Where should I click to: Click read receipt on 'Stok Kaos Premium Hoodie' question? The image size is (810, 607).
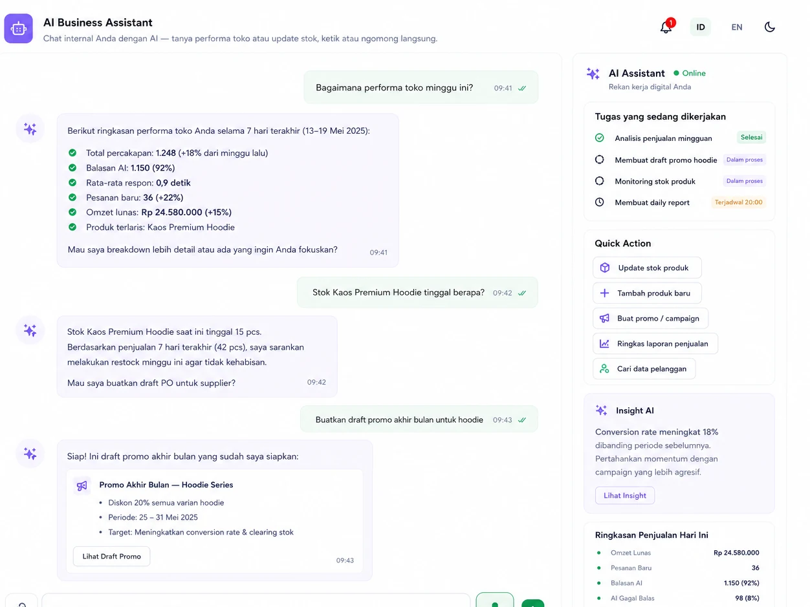[x=522, y=293]
